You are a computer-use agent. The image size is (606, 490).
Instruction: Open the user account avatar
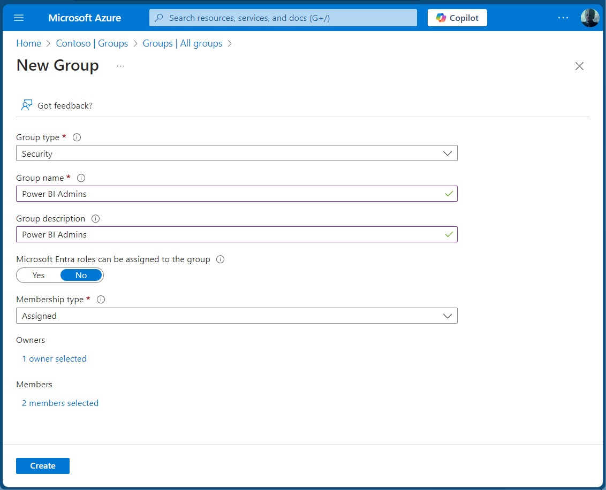tap(589, 18)
